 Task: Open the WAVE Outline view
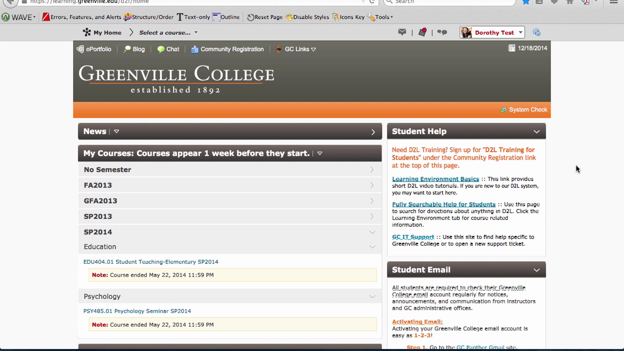point(226,17)
